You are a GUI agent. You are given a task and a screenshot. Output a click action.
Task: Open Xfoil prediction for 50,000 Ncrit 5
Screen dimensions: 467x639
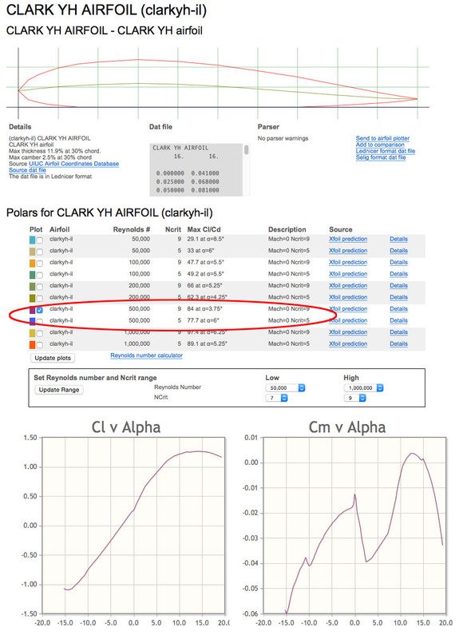pyautogui.click(x=348, y=251)
